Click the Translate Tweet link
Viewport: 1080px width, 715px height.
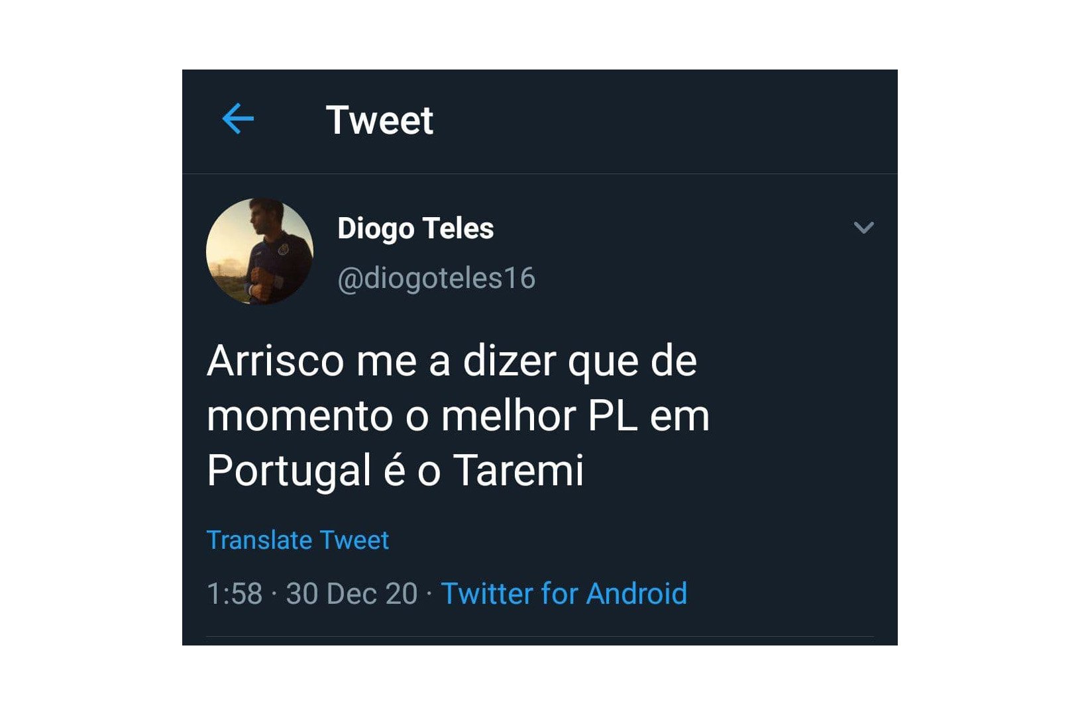click(x=297, y=540)
